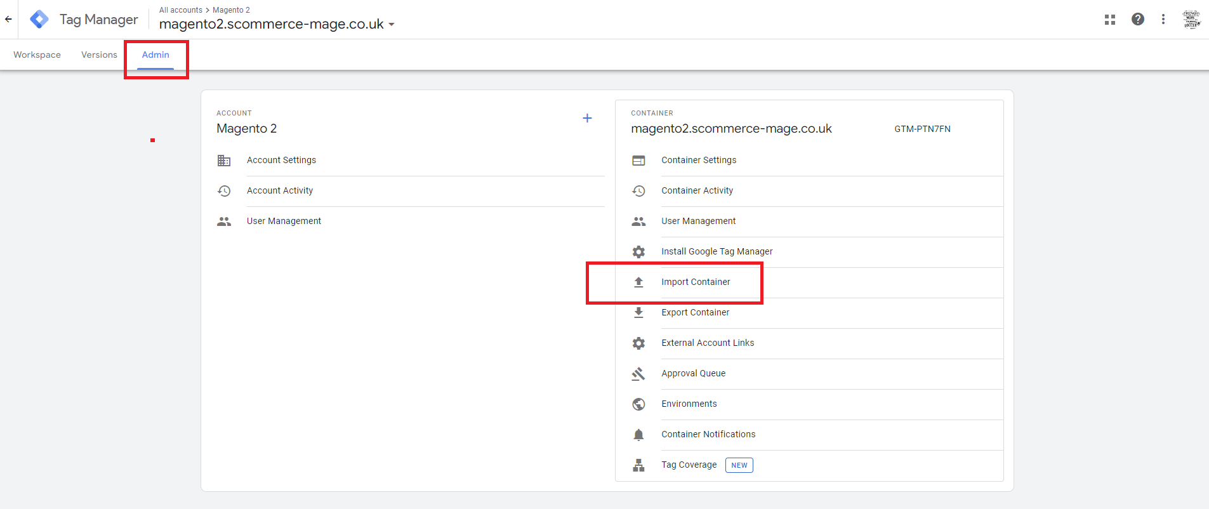The height and width of the screenshot is (509, 1209).
Task: Open the Google apps grid icon
Action: coord(1109,20)
